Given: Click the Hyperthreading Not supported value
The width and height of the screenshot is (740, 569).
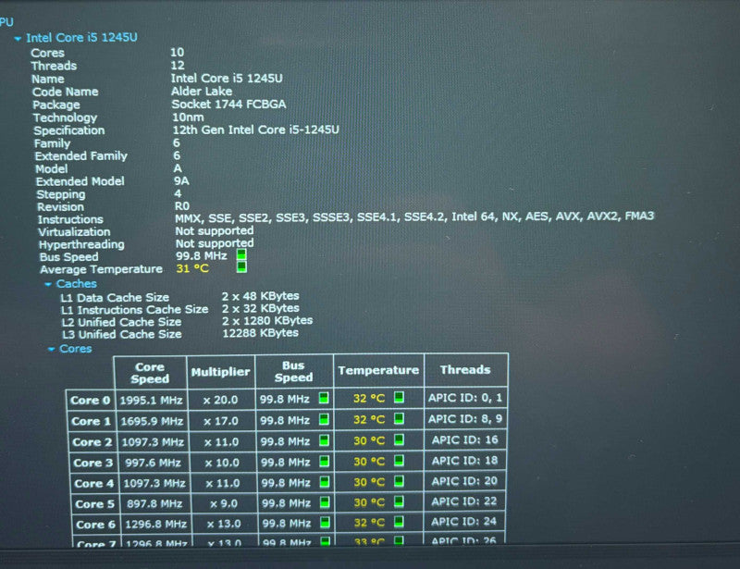Looking at the screenshot, I should [x=215, y=243].
